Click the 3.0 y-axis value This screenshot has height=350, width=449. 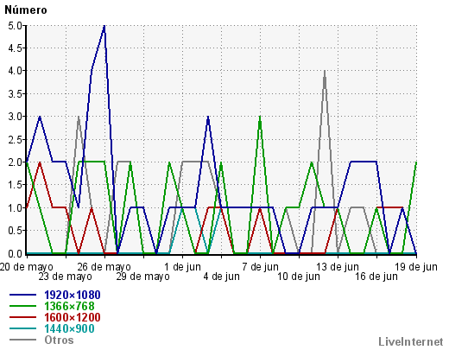click(x=16, y=117)
